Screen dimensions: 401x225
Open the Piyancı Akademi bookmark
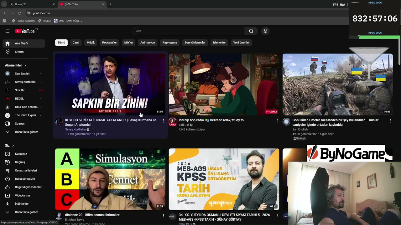23,21
